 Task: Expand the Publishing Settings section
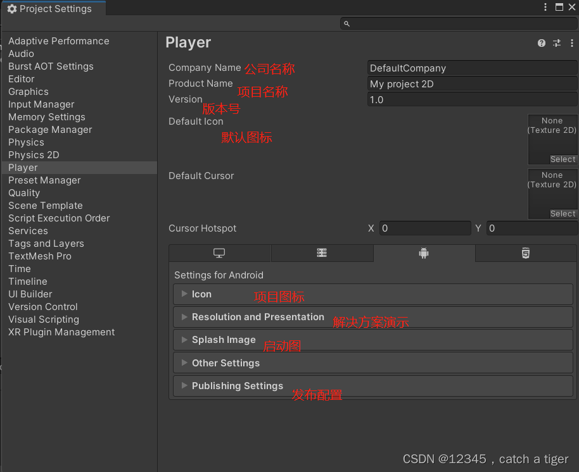point(373,386)
